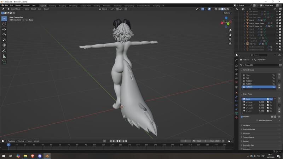This screenshot has height=159, width=283.
Task: Toggle render camera icon for Tail Fox
Action: click(280, 44)
